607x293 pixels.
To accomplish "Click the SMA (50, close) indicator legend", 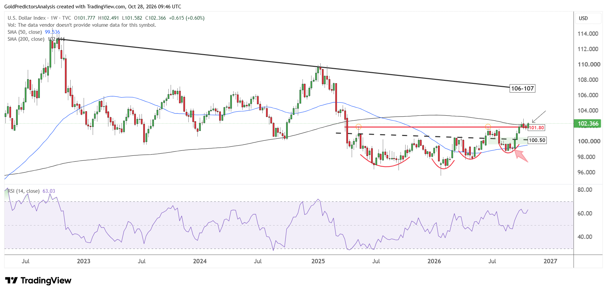I will point(25,32).
